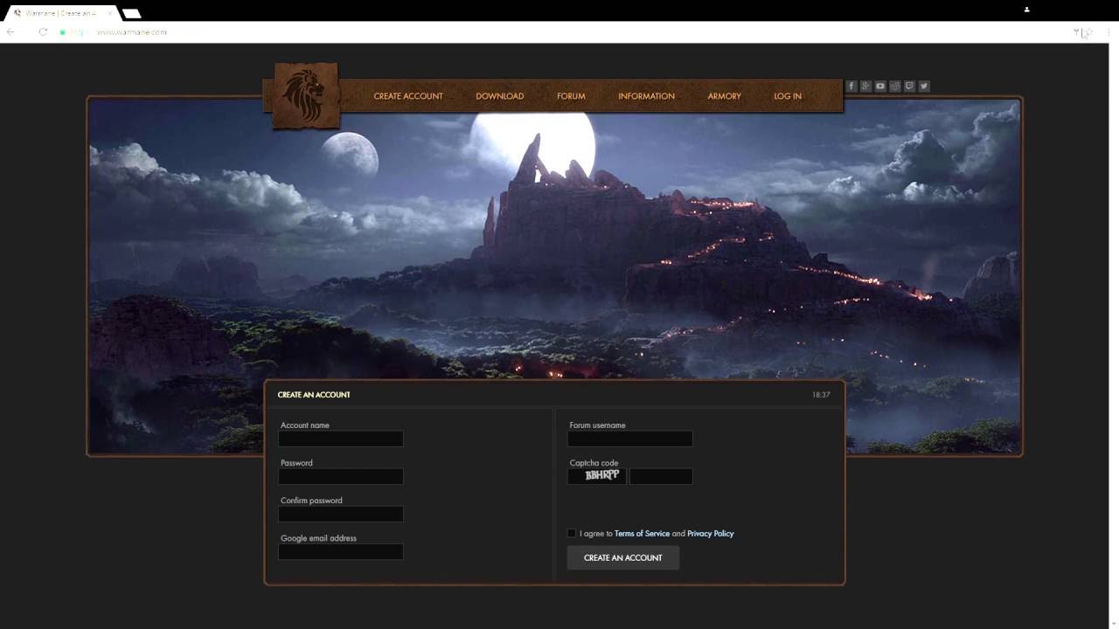Screen dimensions: 1119x629
Task: Go back with the browser back arrow
Action: coord(10,32)
